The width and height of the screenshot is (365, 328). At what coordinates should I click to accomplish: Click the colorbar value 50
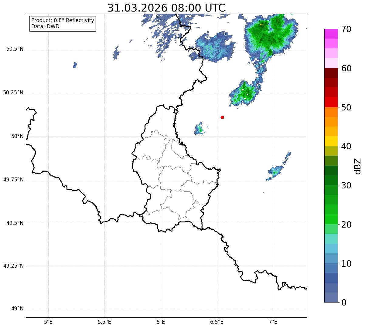tap(346, 107)
